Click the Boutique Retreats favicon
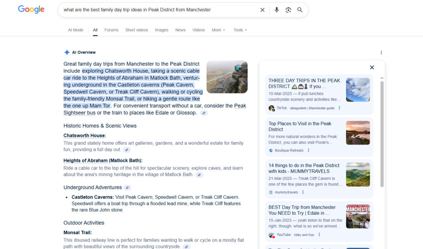The height and width of the screenshot is (249, 423). 271,150
